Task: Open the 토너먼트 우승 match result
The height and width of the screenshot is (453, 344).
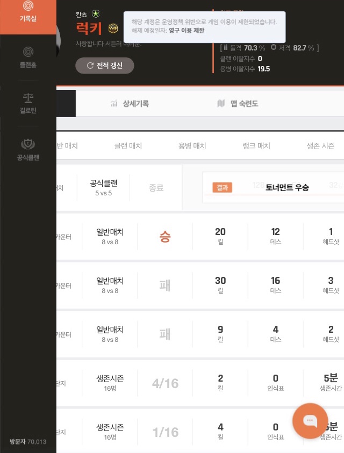Action: click(287, 188)
